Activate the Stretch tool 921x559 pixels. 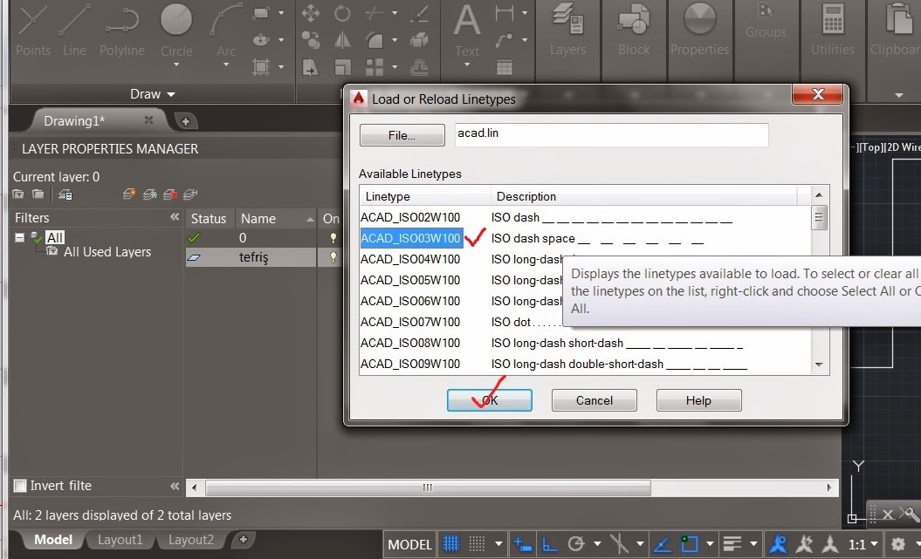coord(311,67)
